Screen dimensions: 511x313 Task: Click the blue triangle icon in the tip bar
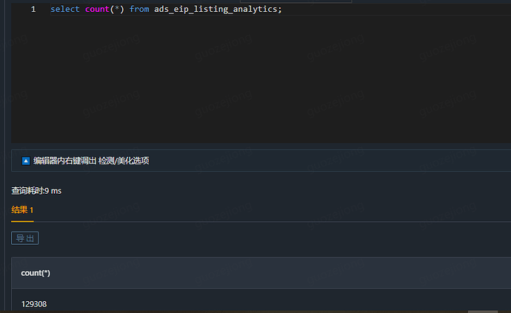click(26, 161)
